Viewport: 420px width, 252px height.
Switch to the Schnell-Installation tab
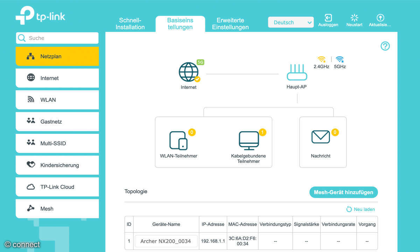click(130, 23)
